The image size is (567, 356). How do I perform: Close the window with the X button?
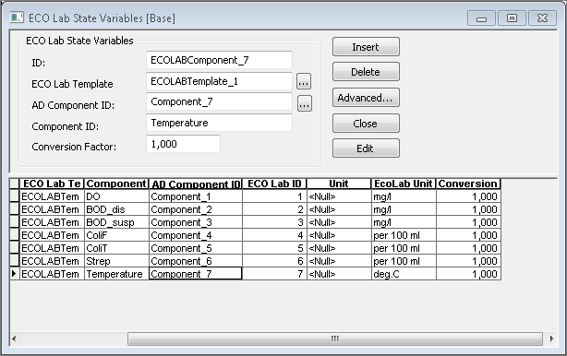tap(542, 18)
